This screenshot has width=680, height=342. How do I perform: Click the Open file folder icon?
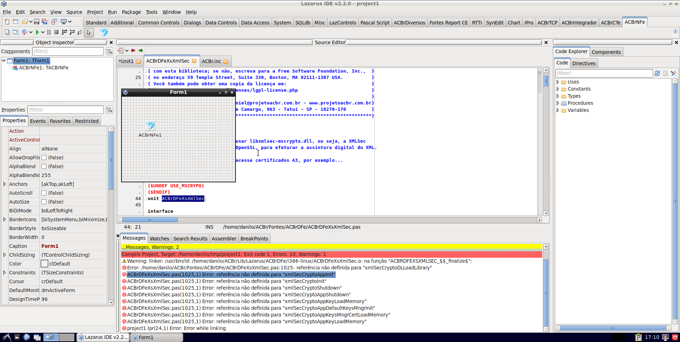tap(25, 22)
